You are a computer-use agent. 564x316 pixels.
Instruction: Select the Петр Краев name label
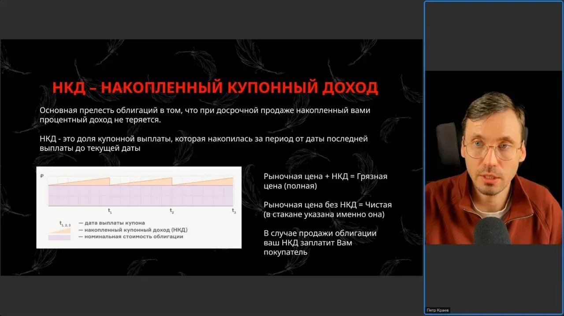pyautogui.click(x=438, y=310)
